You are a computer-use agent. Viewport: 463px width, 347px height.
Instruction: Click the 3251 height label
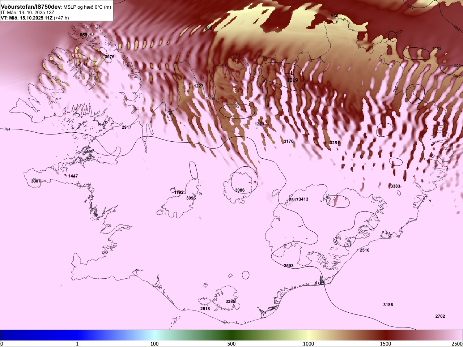(334, 143)
